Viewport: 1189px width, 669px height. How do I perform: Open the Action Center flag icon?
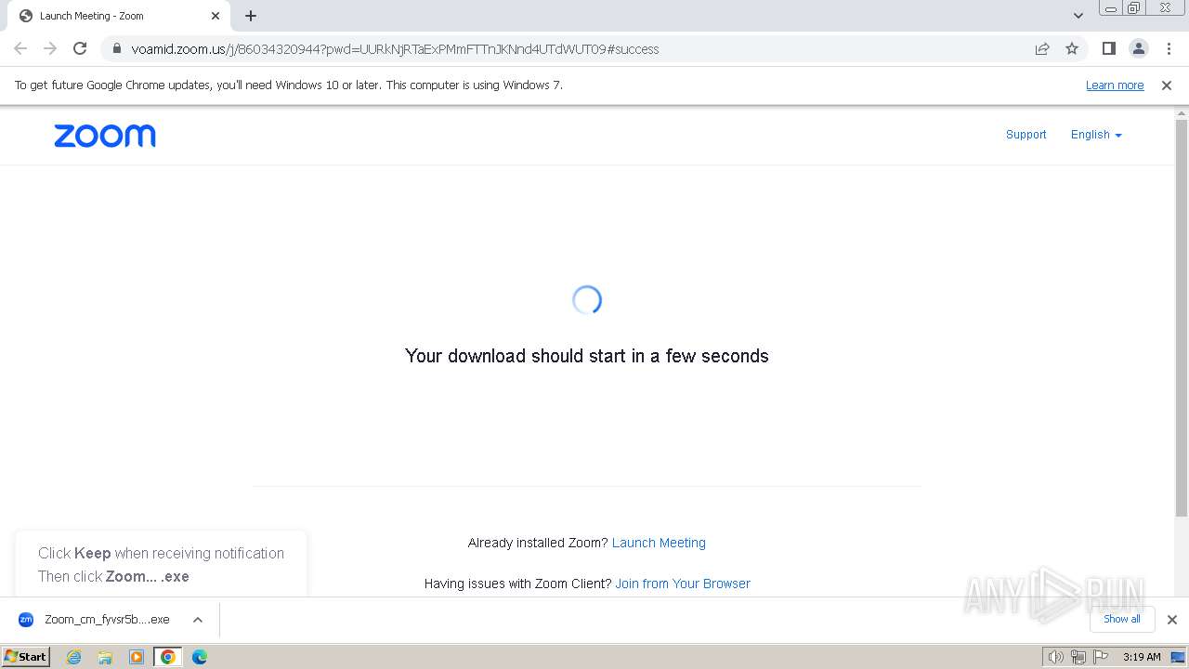(x=1100, y=657)
